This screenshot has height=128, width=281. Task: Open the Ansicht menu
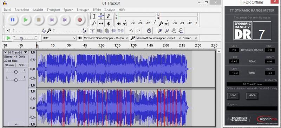point(38,10)
